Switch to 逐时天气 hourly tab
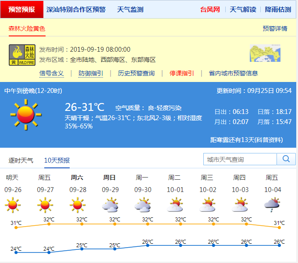The height and width of the screenshot is (263, 298). (21, 160)
